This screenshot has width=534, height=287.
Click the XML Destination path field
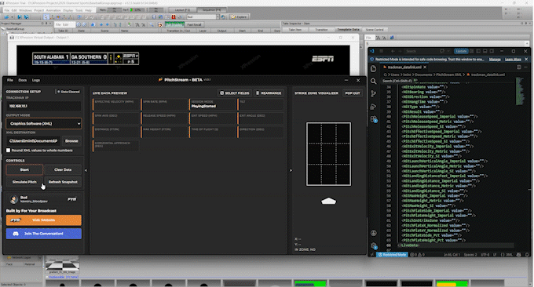pyautogui.click(x=33, y=141)
